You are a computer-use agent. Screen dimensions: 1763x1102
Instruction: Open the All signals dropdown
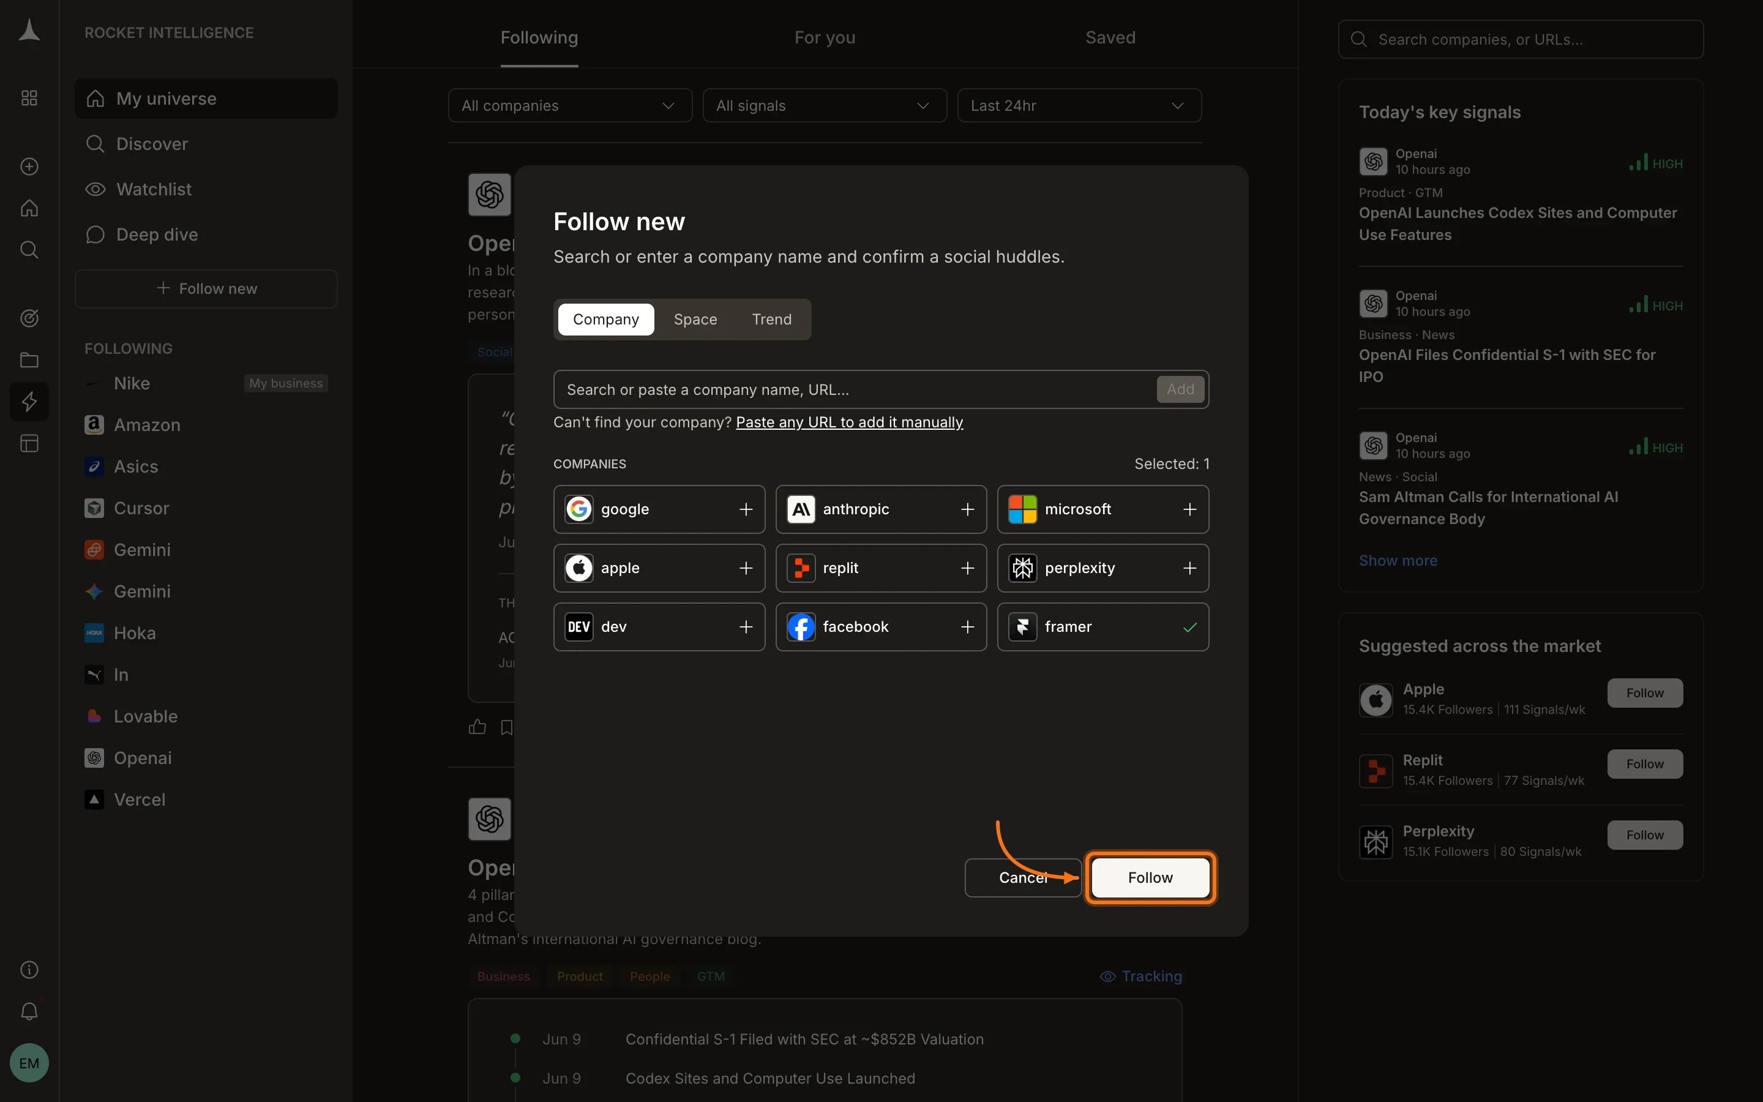pos(825,106)
